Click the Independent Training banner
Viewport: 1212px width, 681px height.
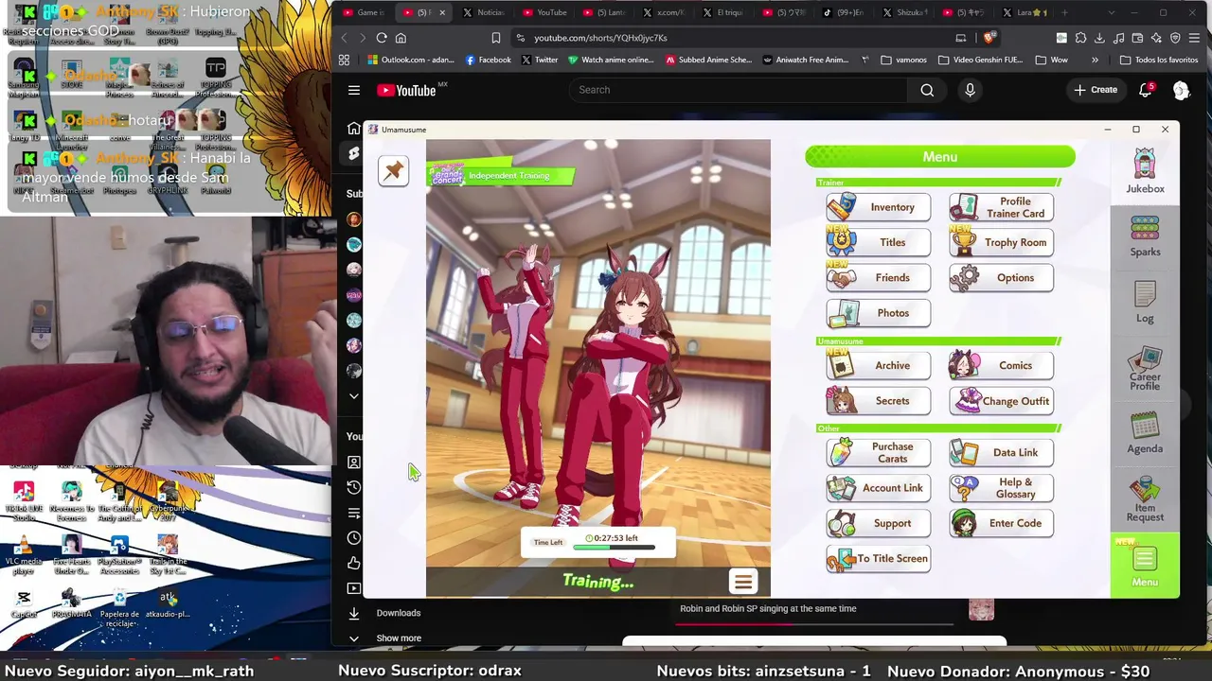point(504,175)
